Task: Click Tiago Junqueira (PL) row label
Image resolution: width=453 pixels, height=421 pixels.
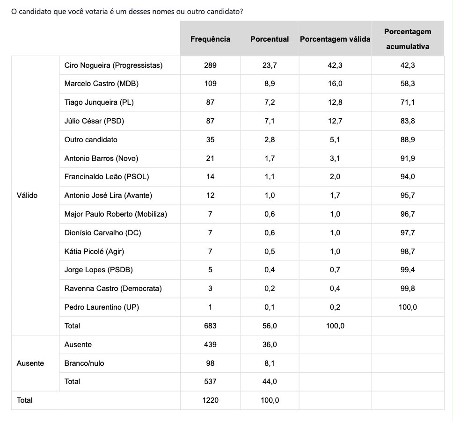Action: [x=99, y=102]
